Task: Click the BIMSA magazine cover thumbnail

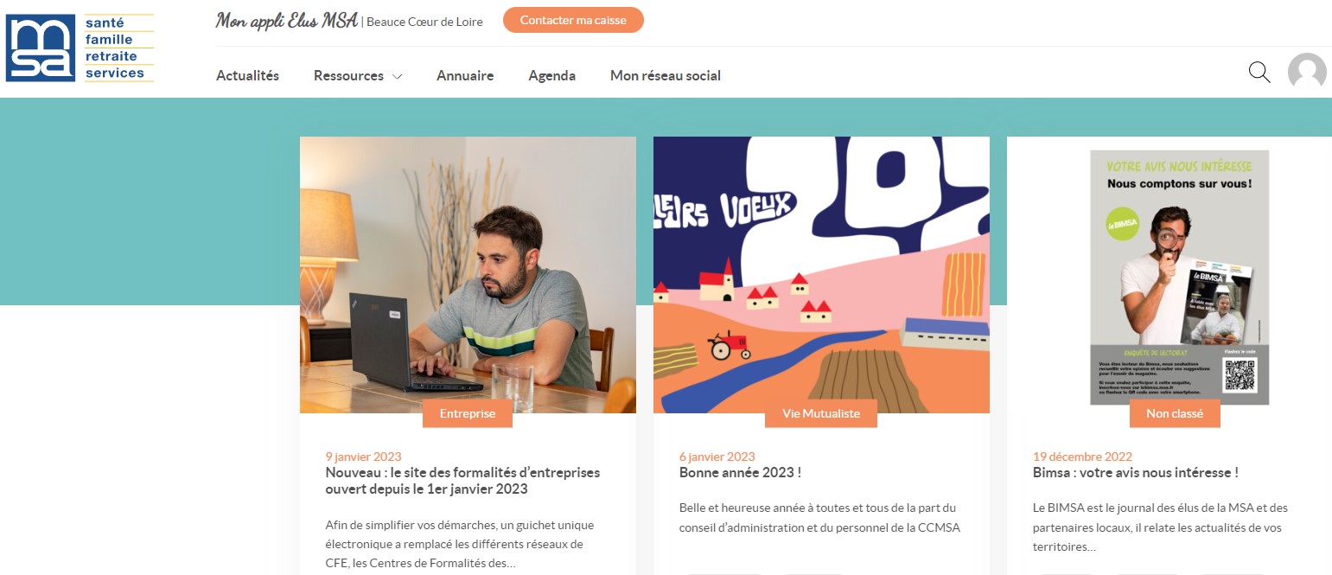Action: (x=1179, y=277)
